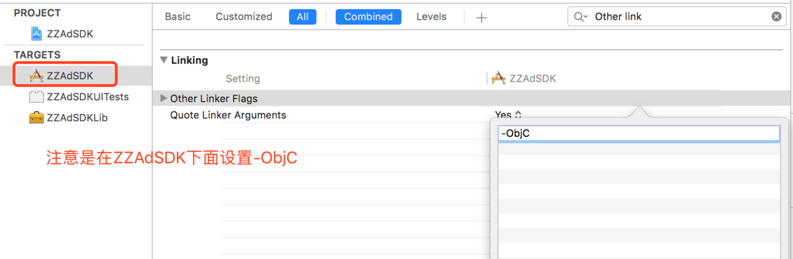Clear the search field text
Screen dimensions: 793x259
coord(776,17)
